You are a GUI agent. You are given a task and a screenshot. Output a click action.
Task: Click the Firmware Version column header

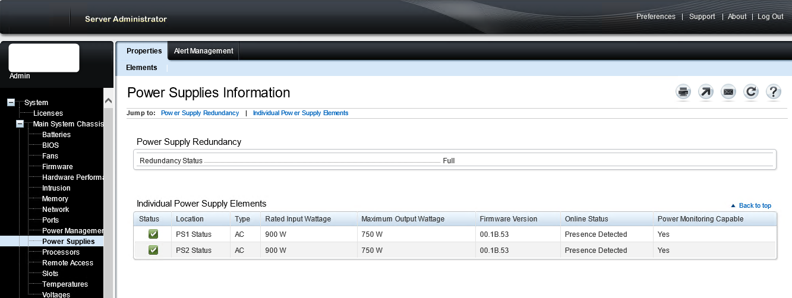(509, 219)
